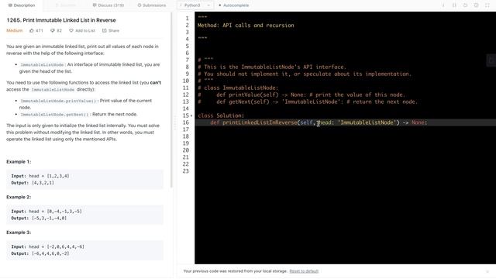496x279 pixels.
Task: Click 'Output: [4,3,2,1]' text
Action: [33, 183]
